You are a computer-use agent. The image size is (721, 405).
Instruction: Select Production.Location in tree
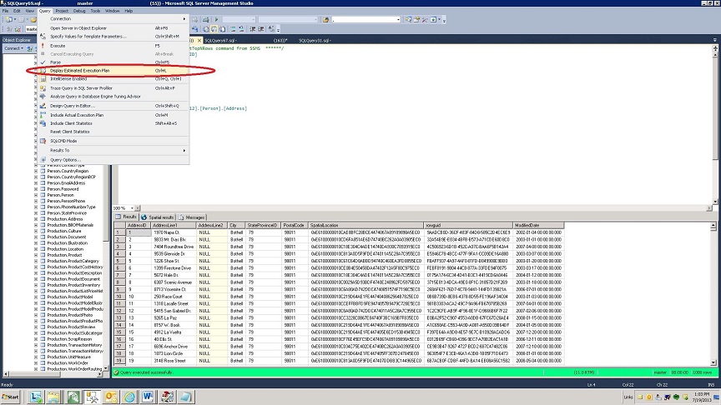coord(65,249)
